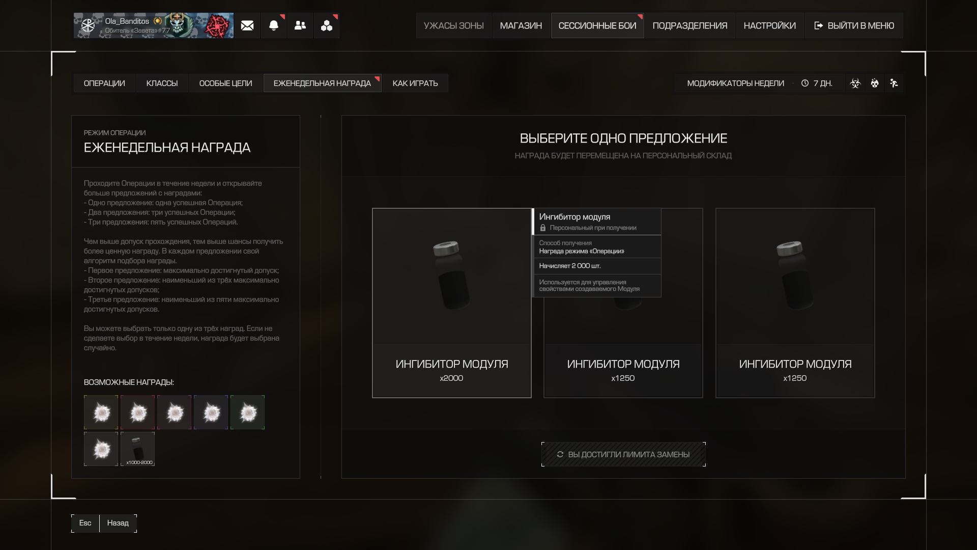
Task: Click the running figure modifier icon
Action: (x=894, y=83)
